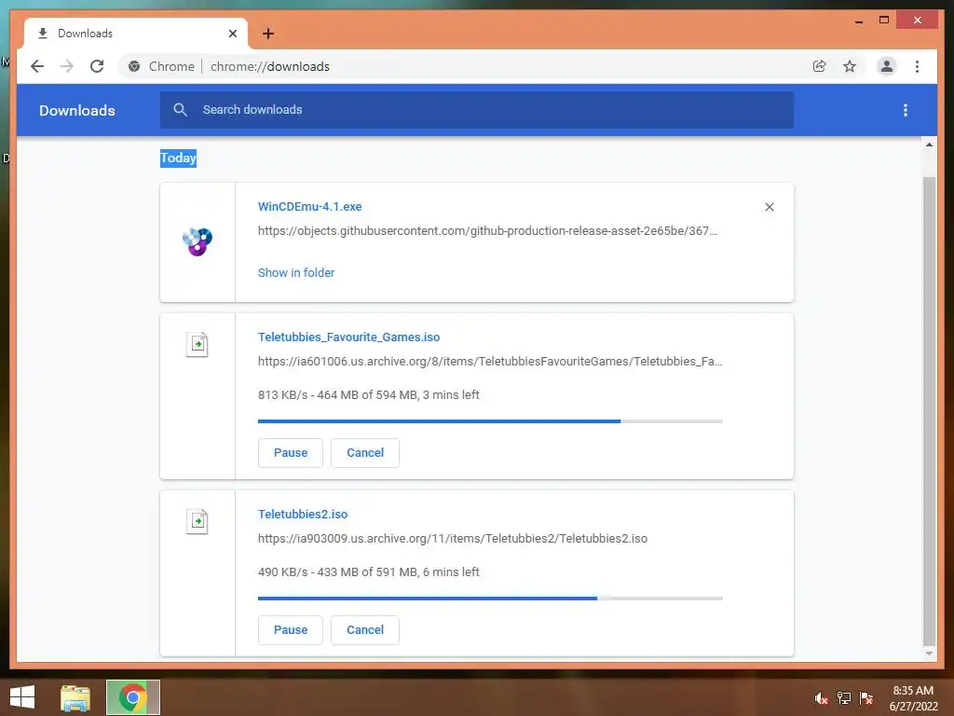Go back with the browser back arrow

[x=37, y=66]
